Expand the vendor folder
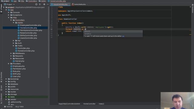Screen dimensions: 194x109 click(6, 100)
